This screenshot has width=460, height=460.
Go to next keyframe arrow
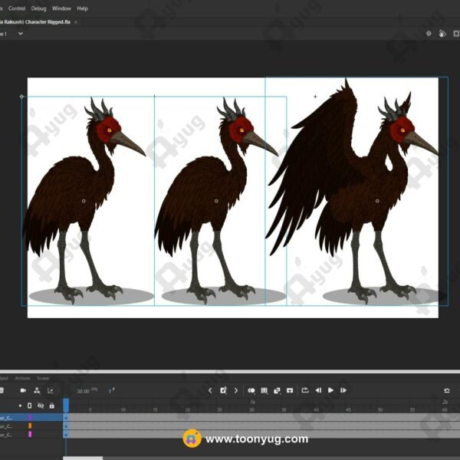click(236, 390)
